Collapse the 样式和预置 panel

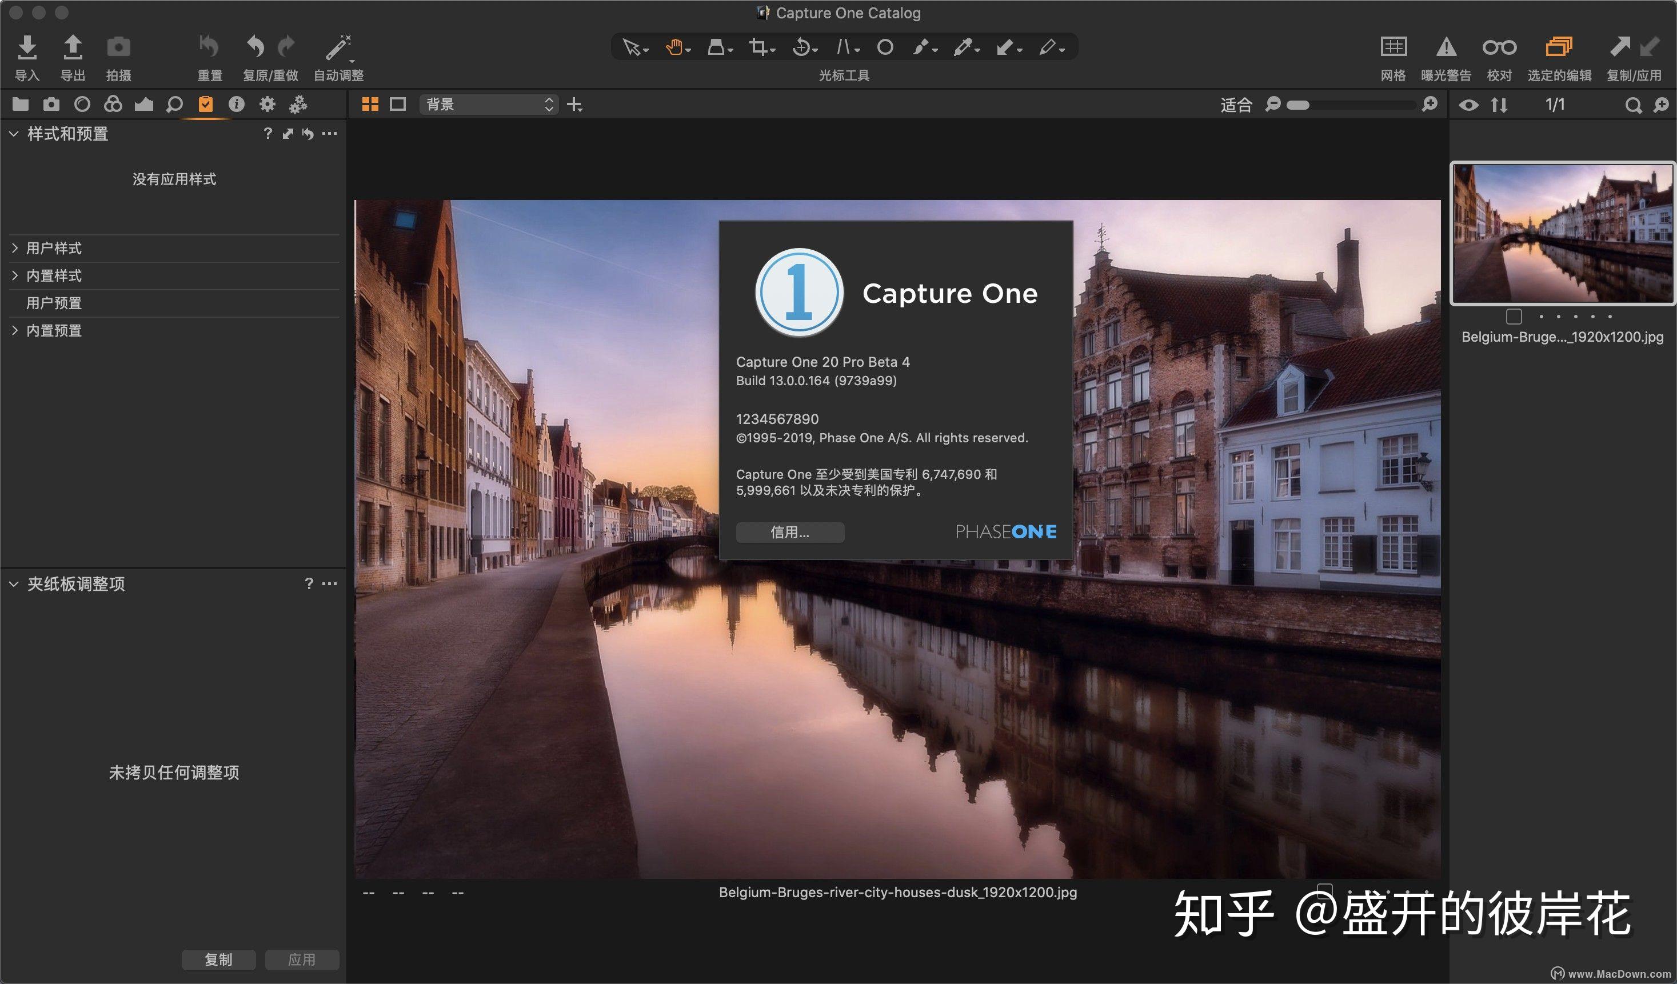(13, 134)
